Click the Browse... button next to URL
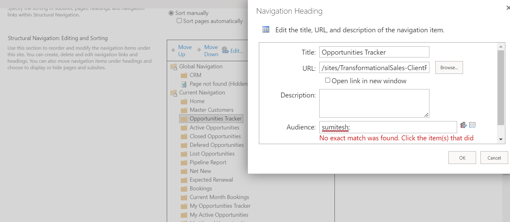Viewport: 510px width, 222px height. pyautogui.click(x=449, y=67)
